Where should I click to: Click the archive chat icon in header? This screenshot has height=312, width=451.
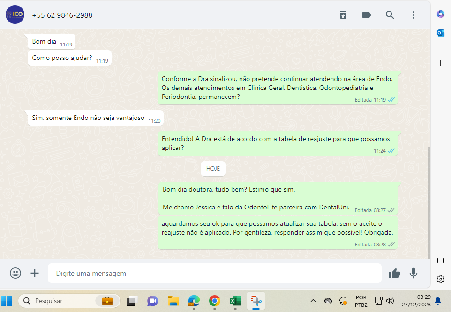click(343, 15)
